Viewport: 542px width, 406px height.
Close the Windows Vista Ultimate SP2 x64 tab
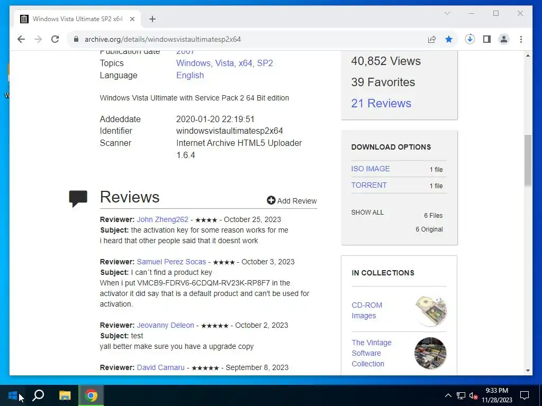132,19
